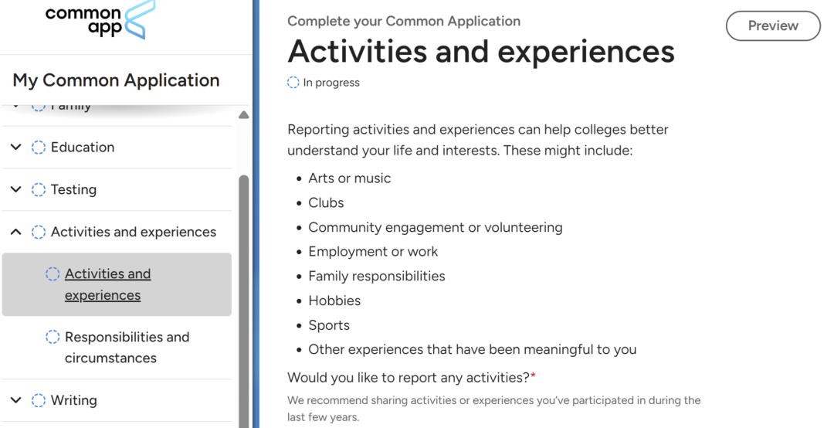Click progress circle beside Activities and experiences header

click(x=39, y=232)
